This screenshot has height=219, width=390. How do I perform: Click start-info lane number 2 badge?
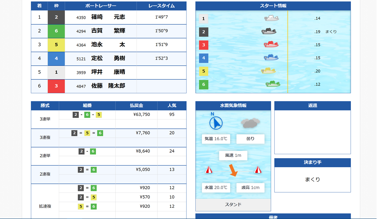pyautogui.click(x=204, y=32)
